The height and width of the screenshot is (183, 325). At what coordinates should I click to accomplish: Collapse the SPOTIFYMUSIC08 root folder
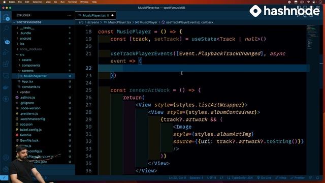(x=44, y=22)
